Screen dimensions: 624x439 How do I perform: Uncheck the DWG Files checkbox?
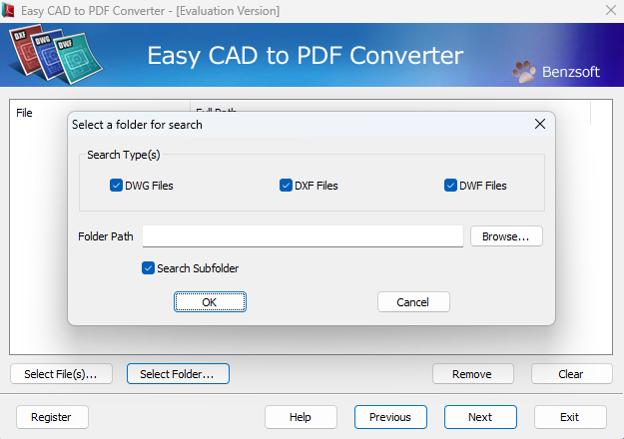116,186
